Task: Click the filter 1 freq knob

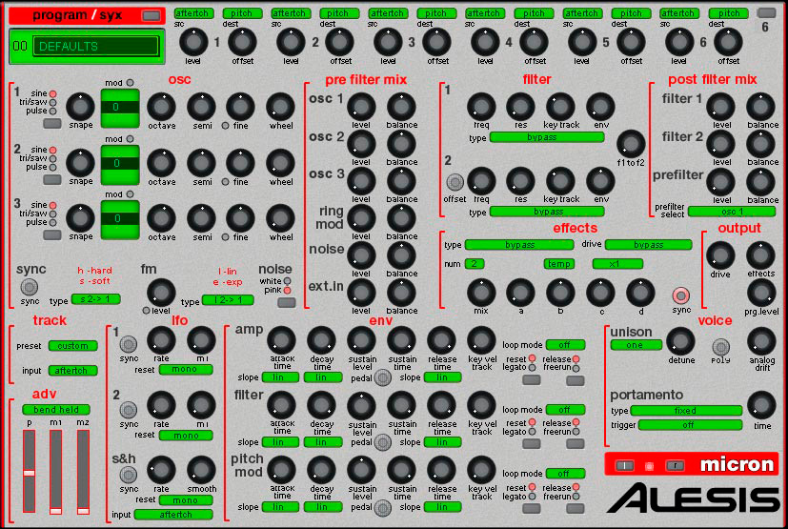Action: click(481, 106)
